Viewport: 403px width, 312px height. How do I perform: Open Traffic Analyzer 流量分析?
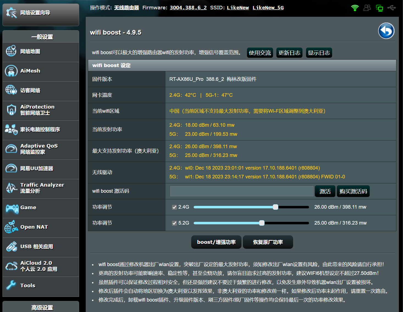[42, 188]
